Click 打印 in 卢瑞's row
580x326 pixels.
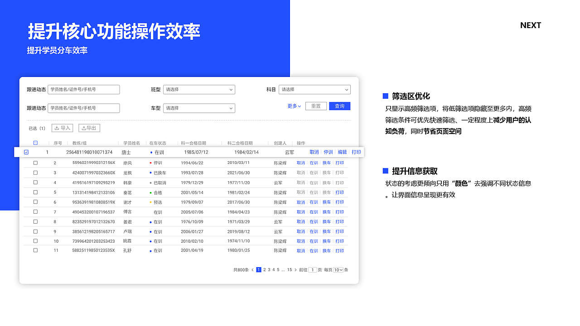pyautogui.click(x=340, y=231)
